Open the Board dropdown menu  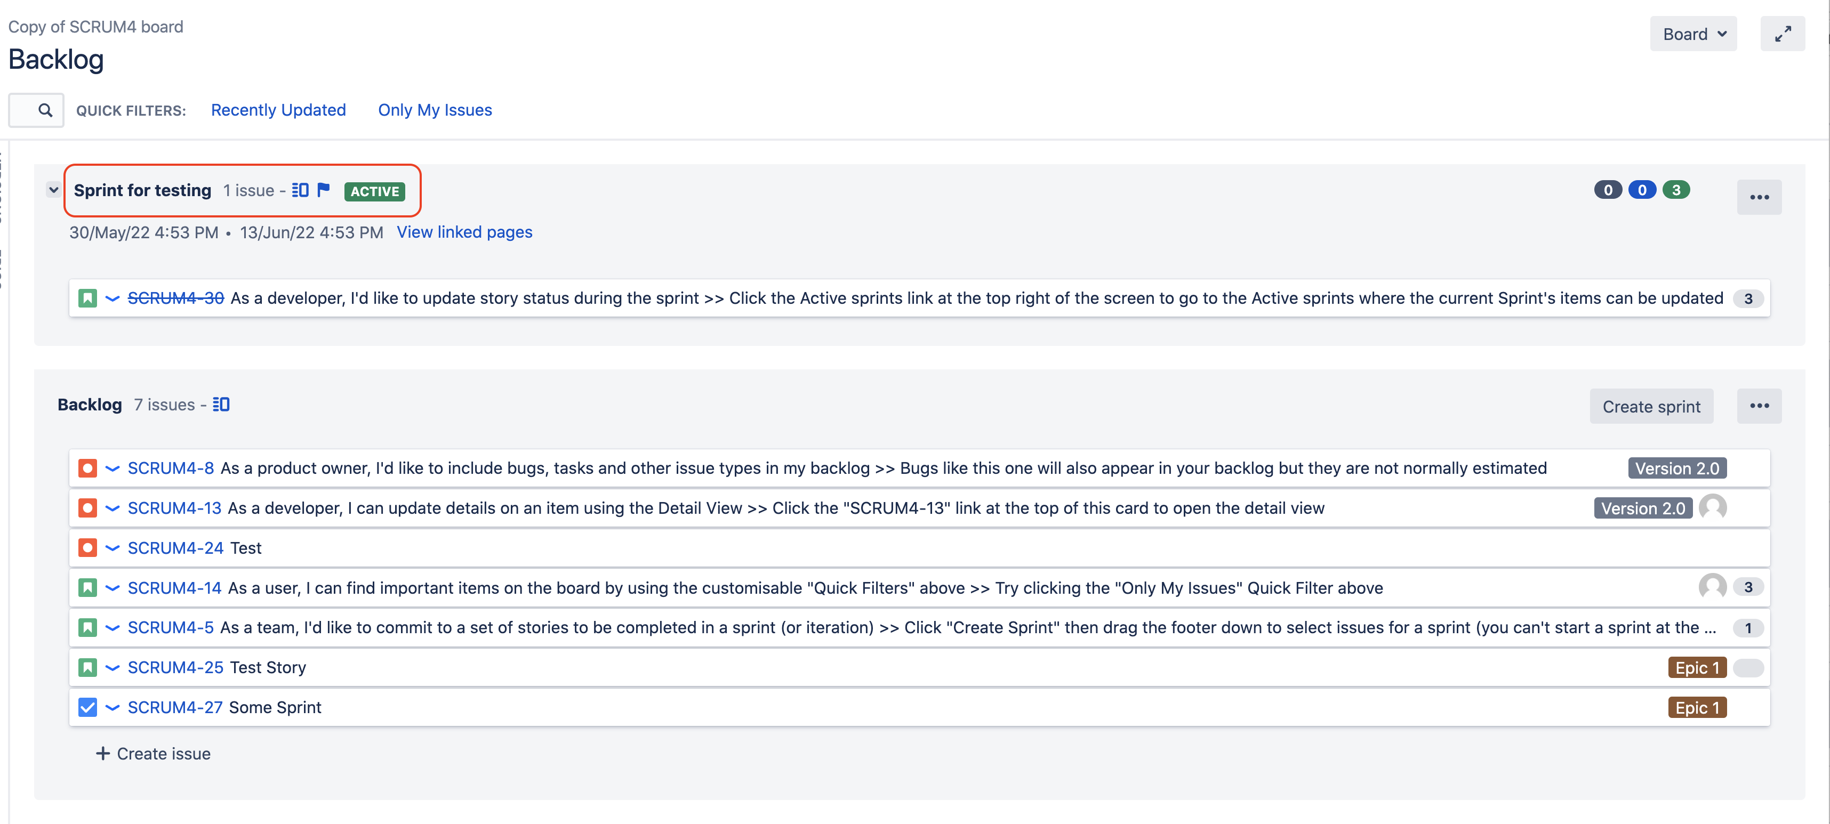pos(1693,34)
